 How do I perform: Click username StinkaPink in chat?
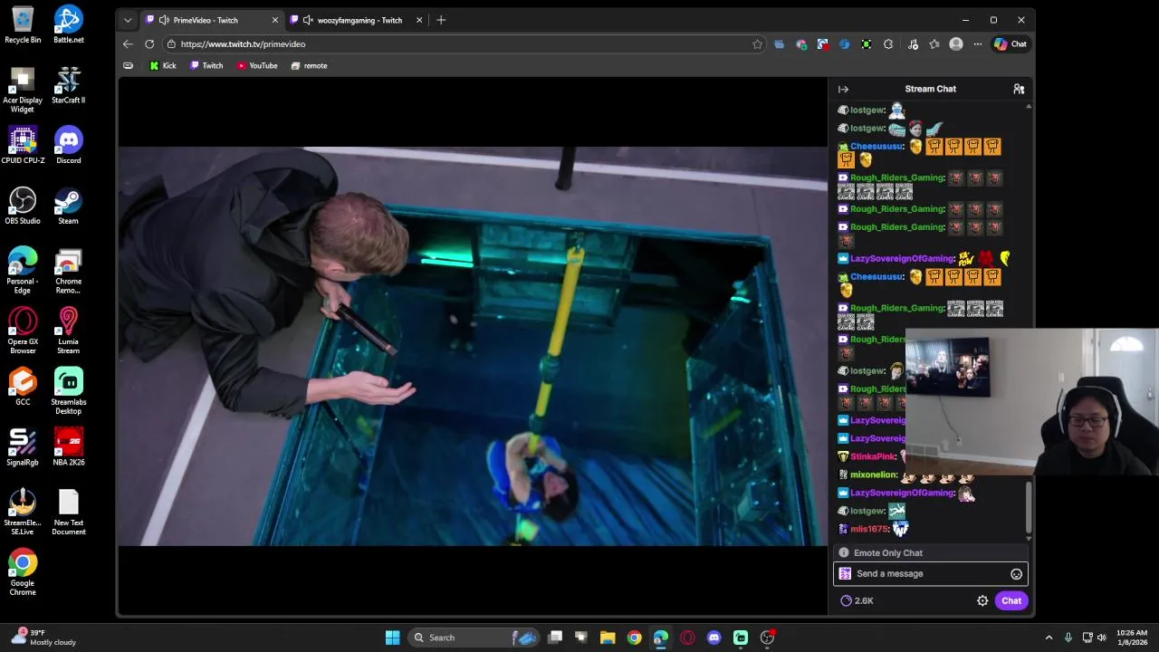[873, 456]
